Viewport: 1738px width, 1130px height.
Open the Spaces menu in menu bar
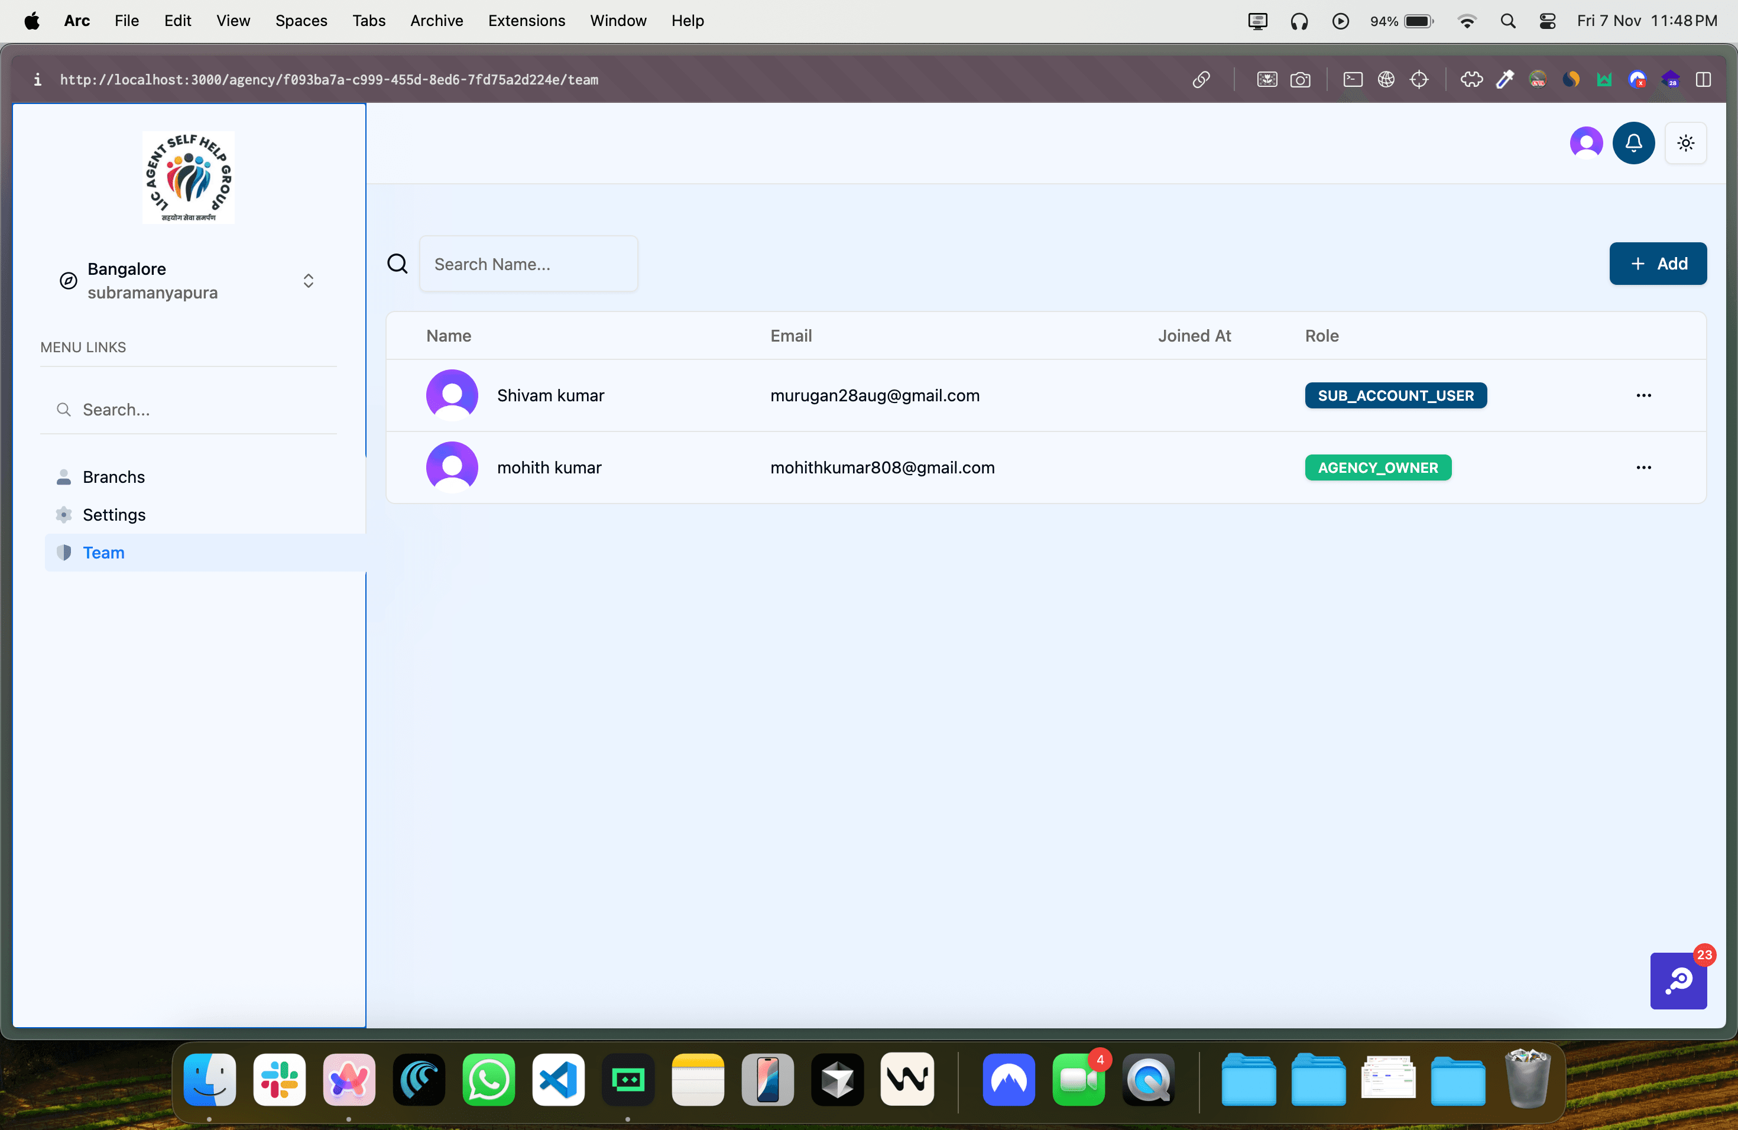pyautogui.click(x=301, y=21)
